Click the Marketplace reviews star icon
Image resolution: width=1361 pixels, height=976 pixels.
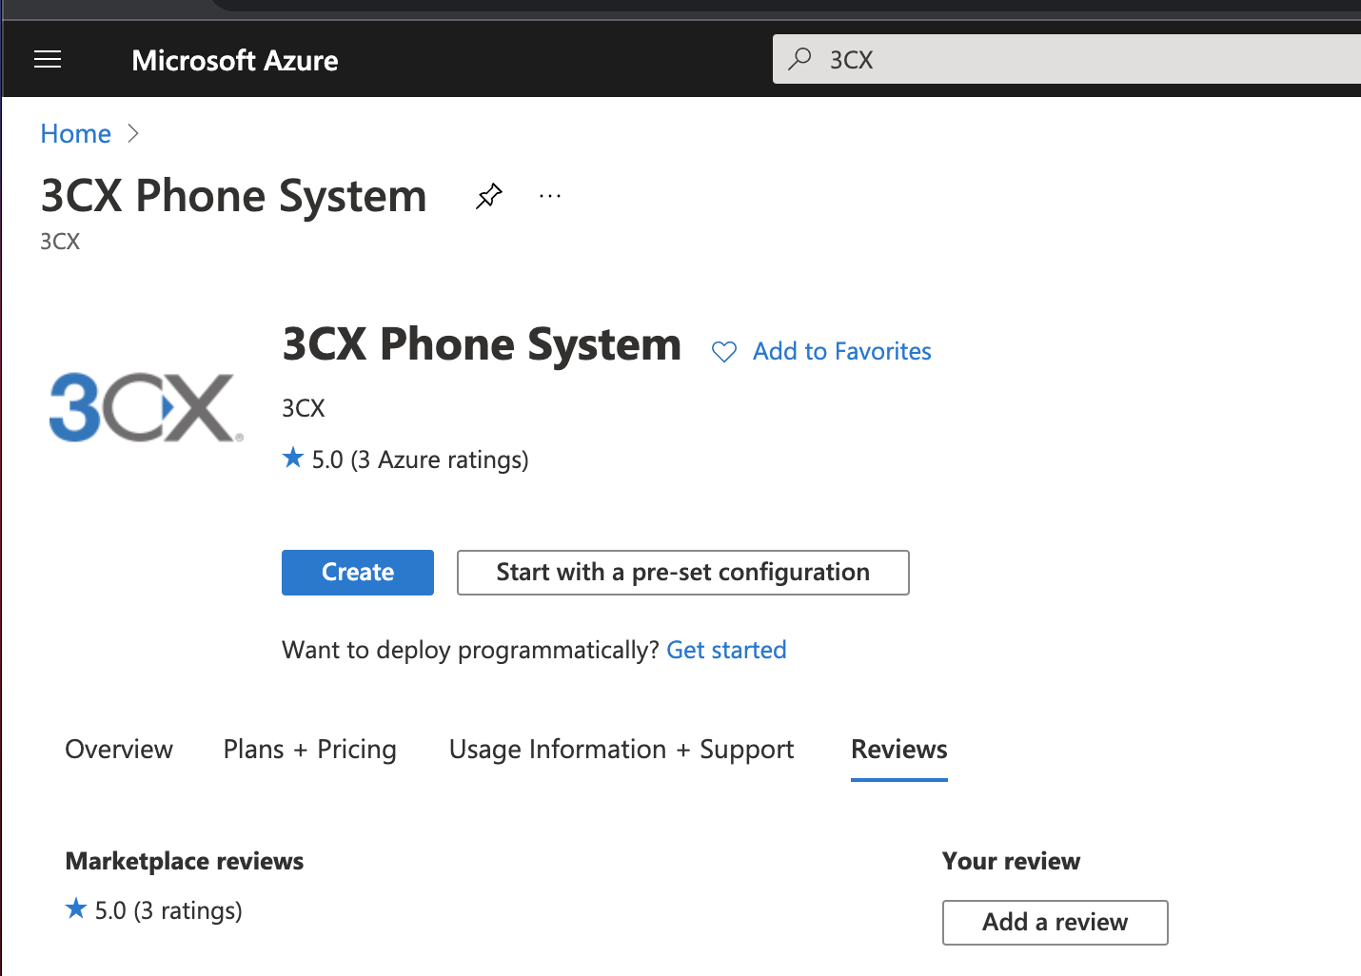(x=76, y=909)
